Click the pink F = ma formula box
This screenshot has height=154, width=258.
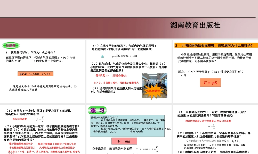(124, 141)
